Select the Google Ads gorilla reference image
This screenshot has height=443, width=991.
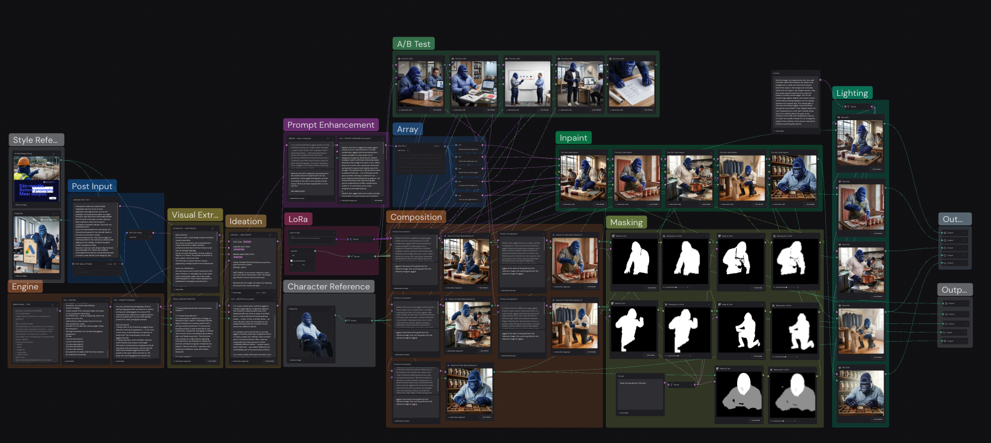36,245
